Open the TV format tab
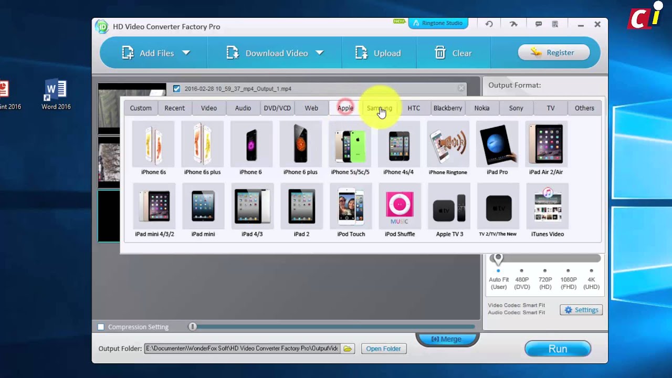 tap(551, 108)
